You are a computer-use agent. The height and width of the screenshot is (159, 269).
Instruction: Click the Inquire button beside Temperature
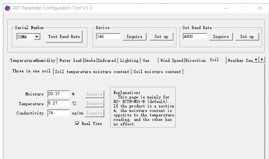[x=94, y=104]
